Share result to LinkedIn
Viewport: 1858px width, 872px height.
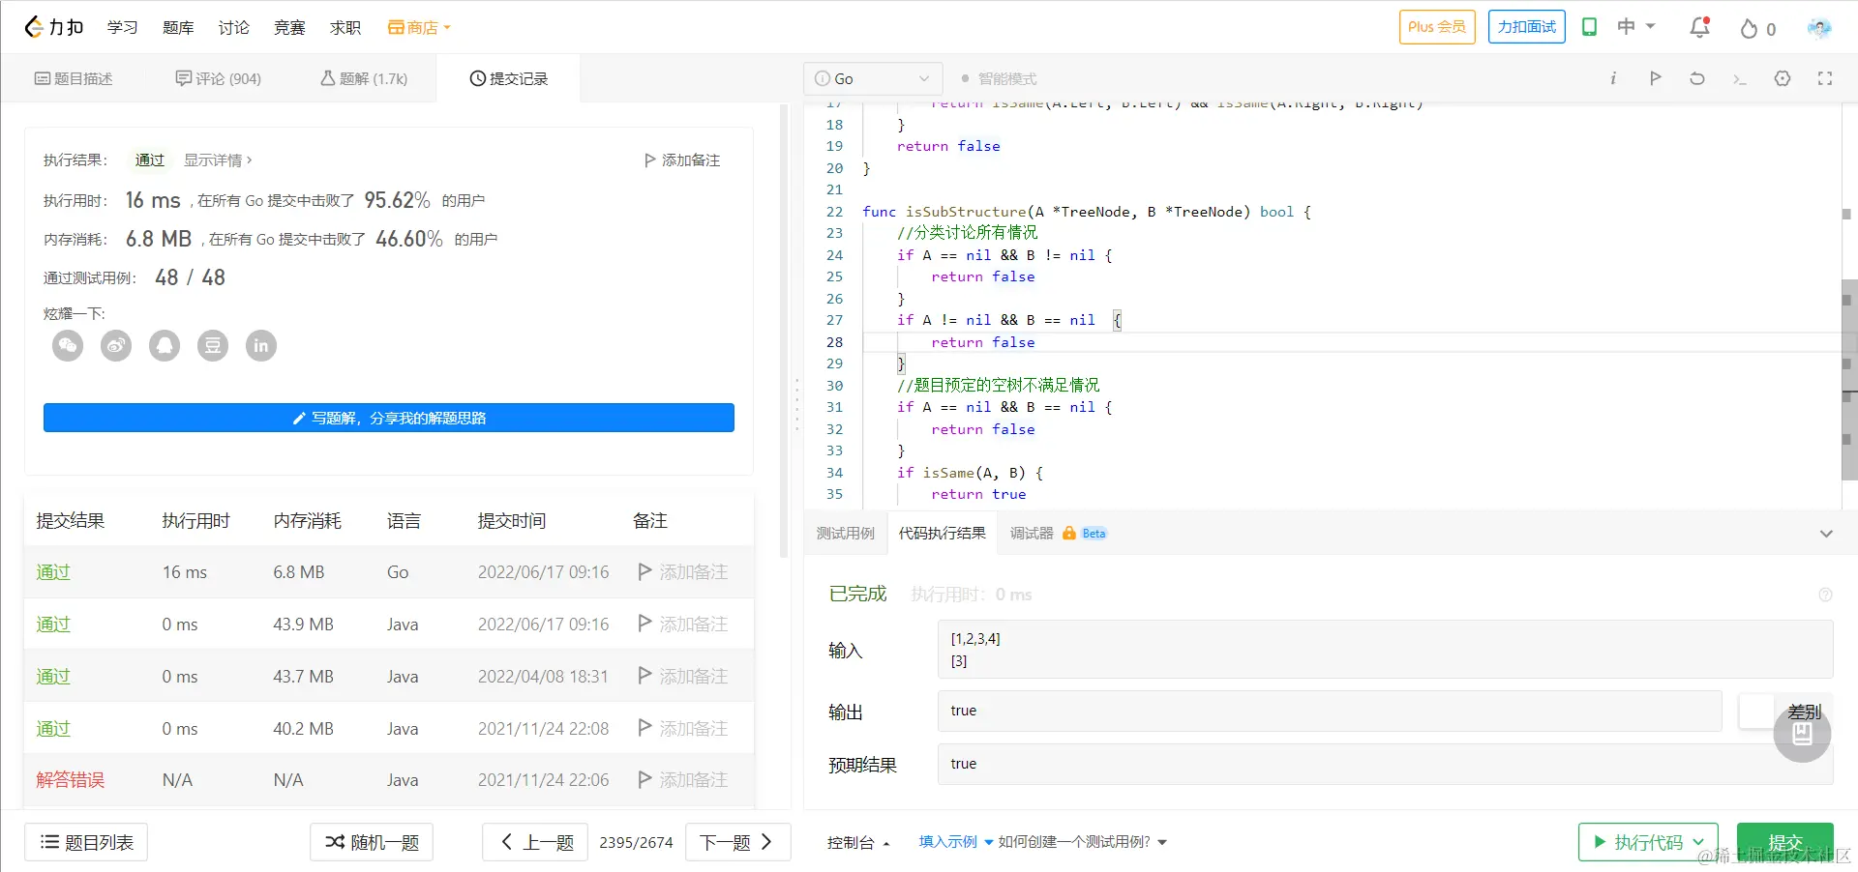(x=261, y=345)
